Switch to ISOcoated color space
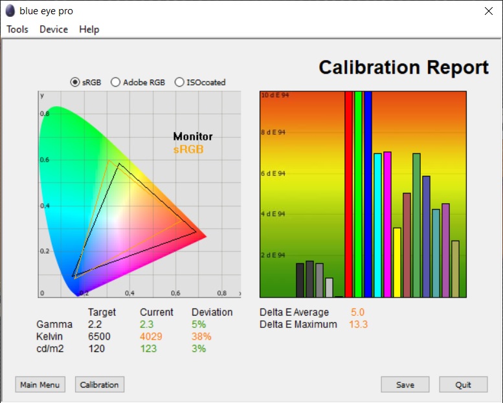This screenshot has height=403, width=503. point(180,82)
